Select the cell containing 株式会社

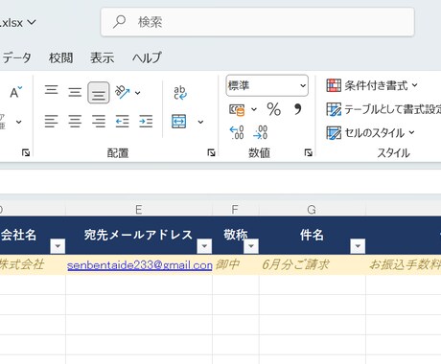coord(33,264)
